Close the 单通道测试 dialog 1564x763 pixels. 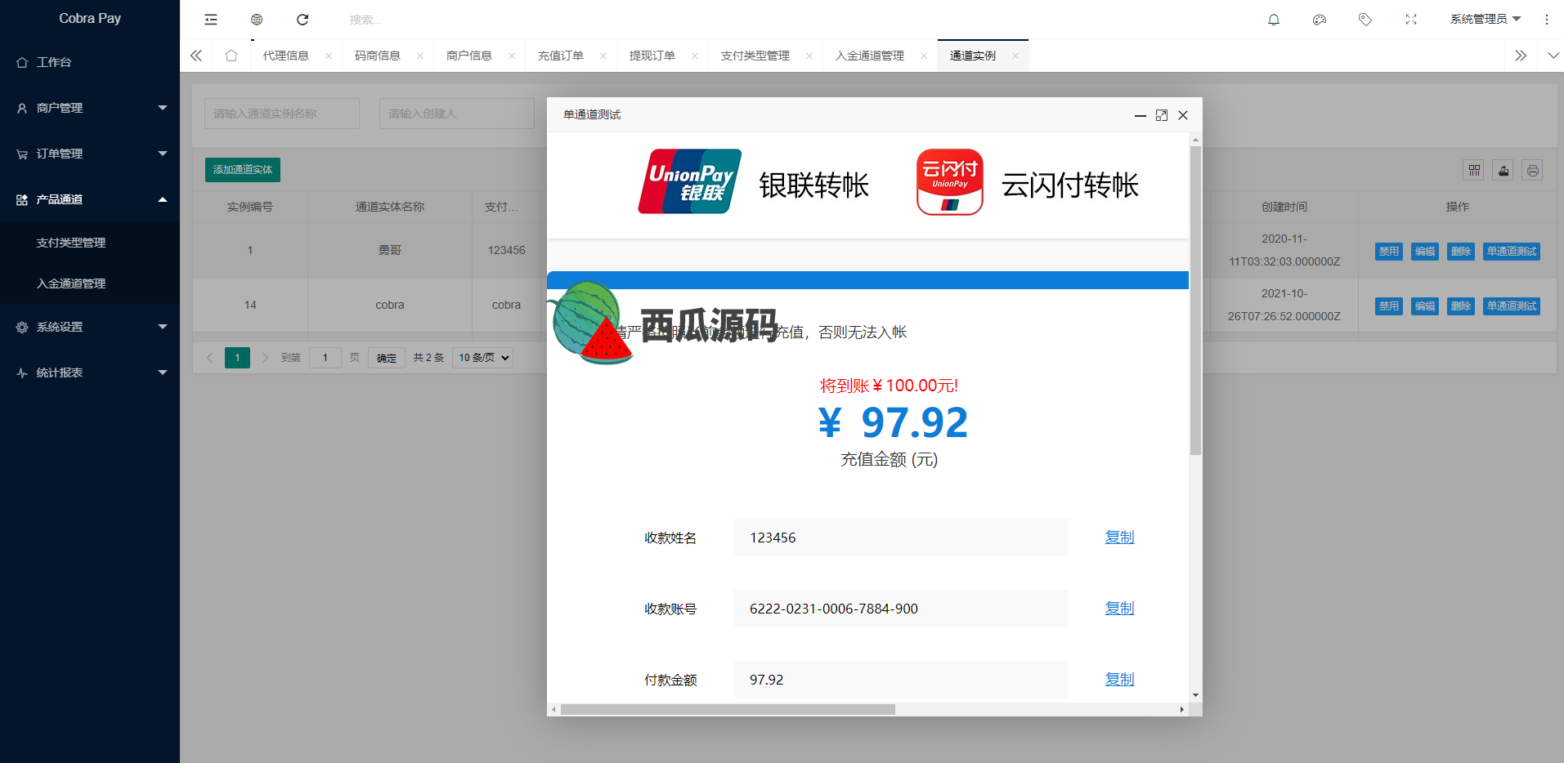pos(1183,115)
